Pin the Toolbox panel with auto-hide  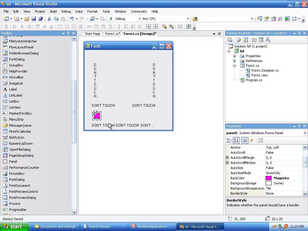tap(68, 33)
